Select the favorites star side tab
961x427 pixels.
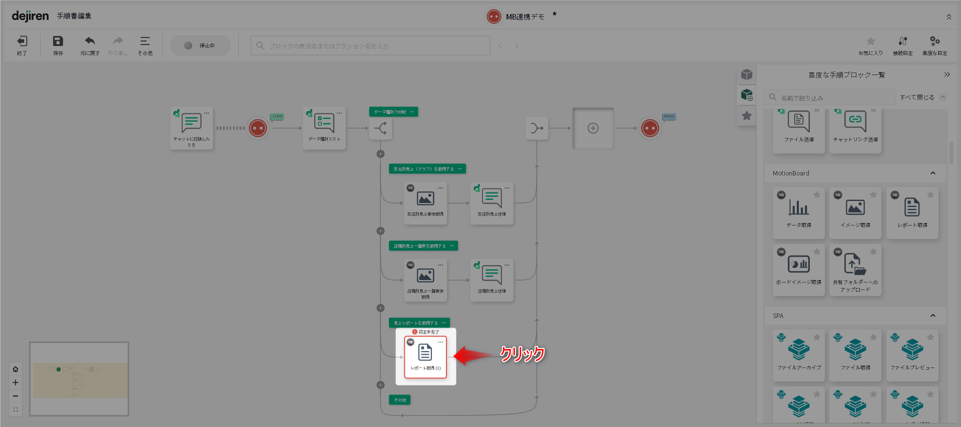point(747,115)
